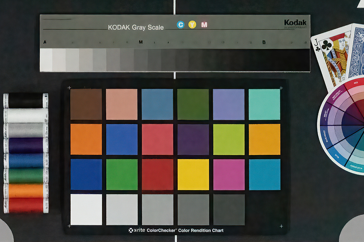364x242 pixels.
Task: Select the moderate red salmon patch
Action: (158, 139)
